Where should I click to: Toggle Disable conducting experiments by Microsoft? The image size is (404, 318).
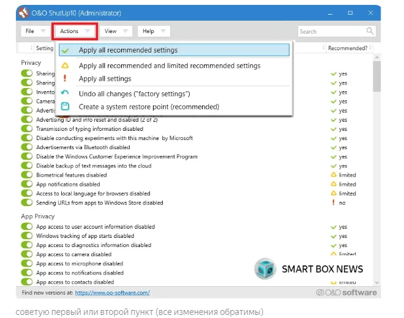(27, 138)
